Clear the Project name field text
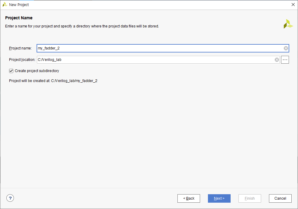This screenshot has width=298, height=209. tap(286, 48)
